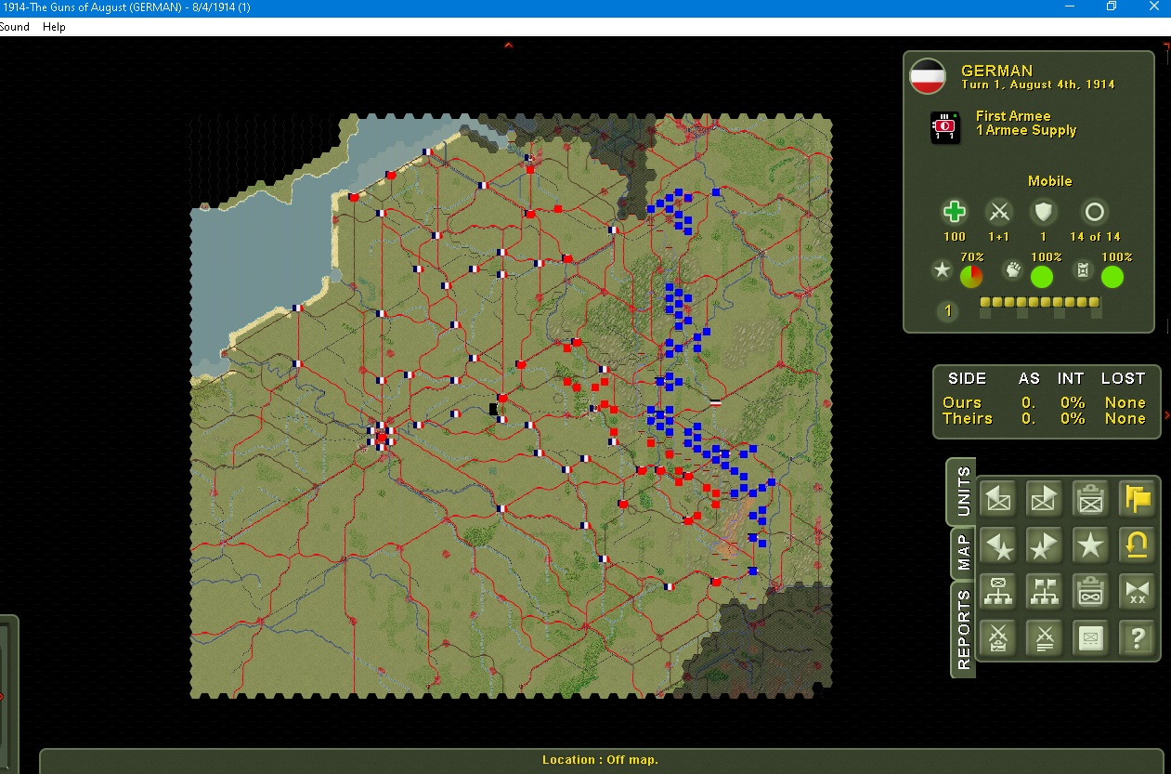
Task: Click the yellow U-turn undo arrow button
Action: (x=1137, y=545)
